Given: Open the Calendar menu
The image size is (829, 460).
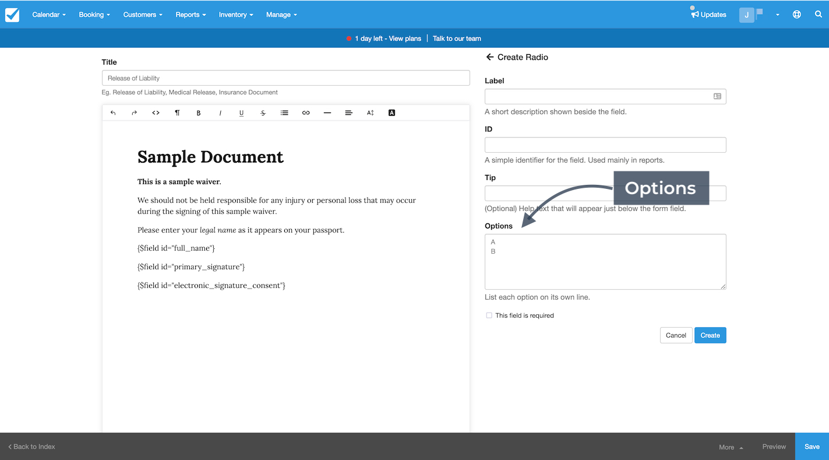Looking at the screenshot, I should pyautogui.click(x=49, y=15).
